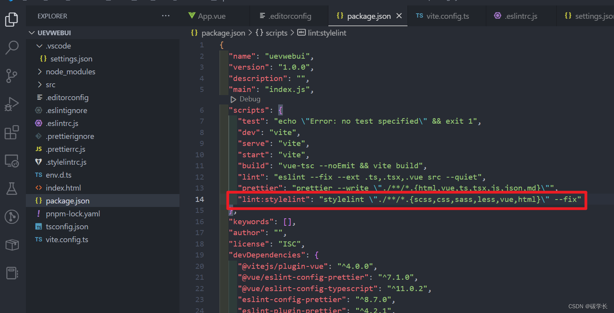Open the Explorer view in activity bar
Screen dimensions: 614x313
12,19
